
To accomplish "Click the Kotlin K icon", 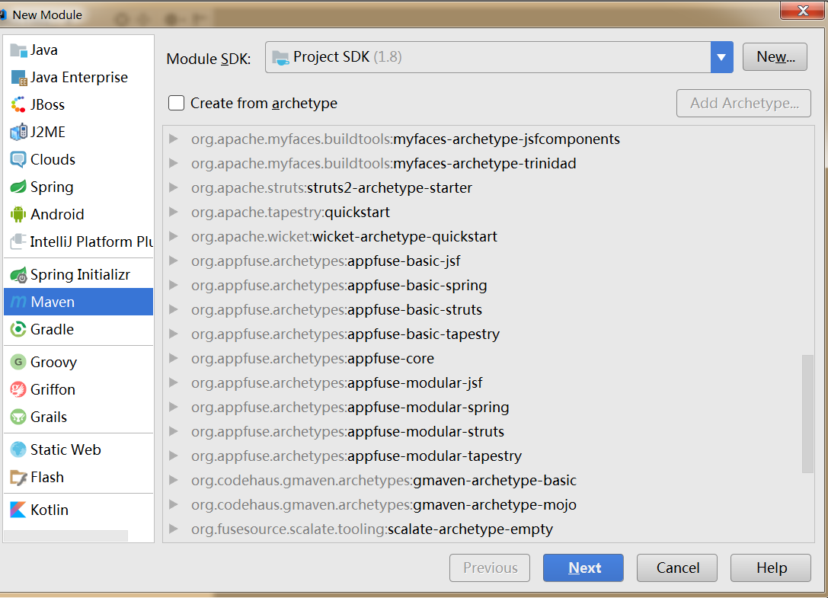I will coord(18,510).
